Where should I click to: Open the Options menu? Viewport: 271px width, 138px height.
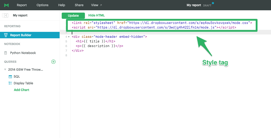point(43,5)
